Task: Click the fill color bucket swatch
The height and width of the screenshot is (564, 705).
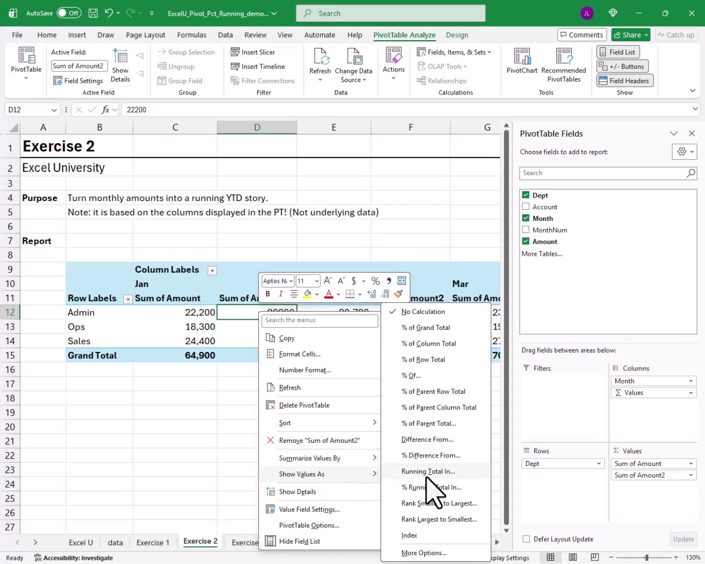Action: [308, 294]
